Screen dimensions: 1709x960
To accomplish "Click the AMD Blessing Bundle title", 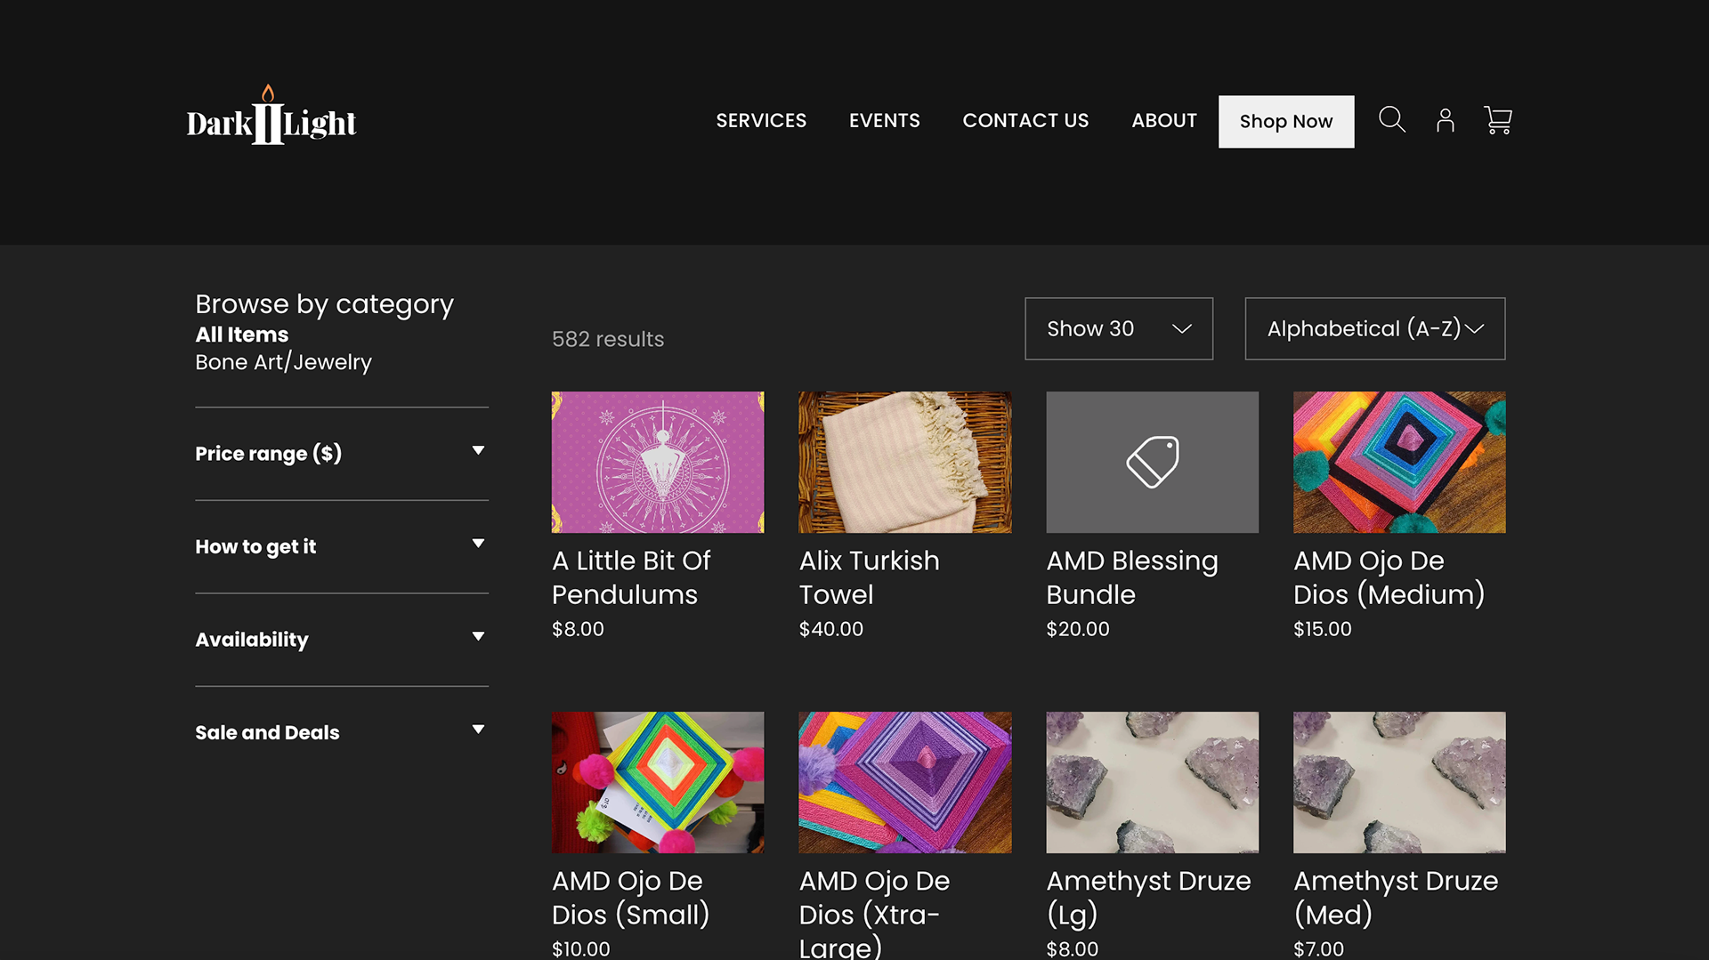I will pos(1132,577).
